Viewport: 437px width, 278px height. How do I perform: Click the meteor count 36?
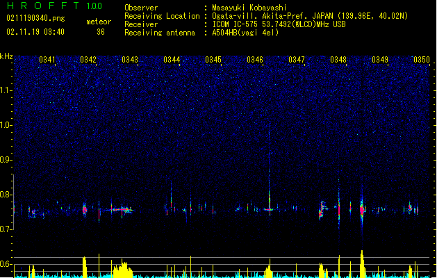click(101, 32)
